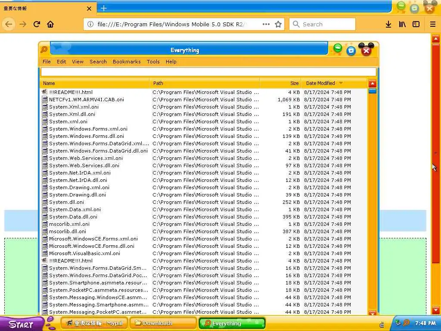
Task: Switch to Downloads taskbar button
Action: (163, 323)
